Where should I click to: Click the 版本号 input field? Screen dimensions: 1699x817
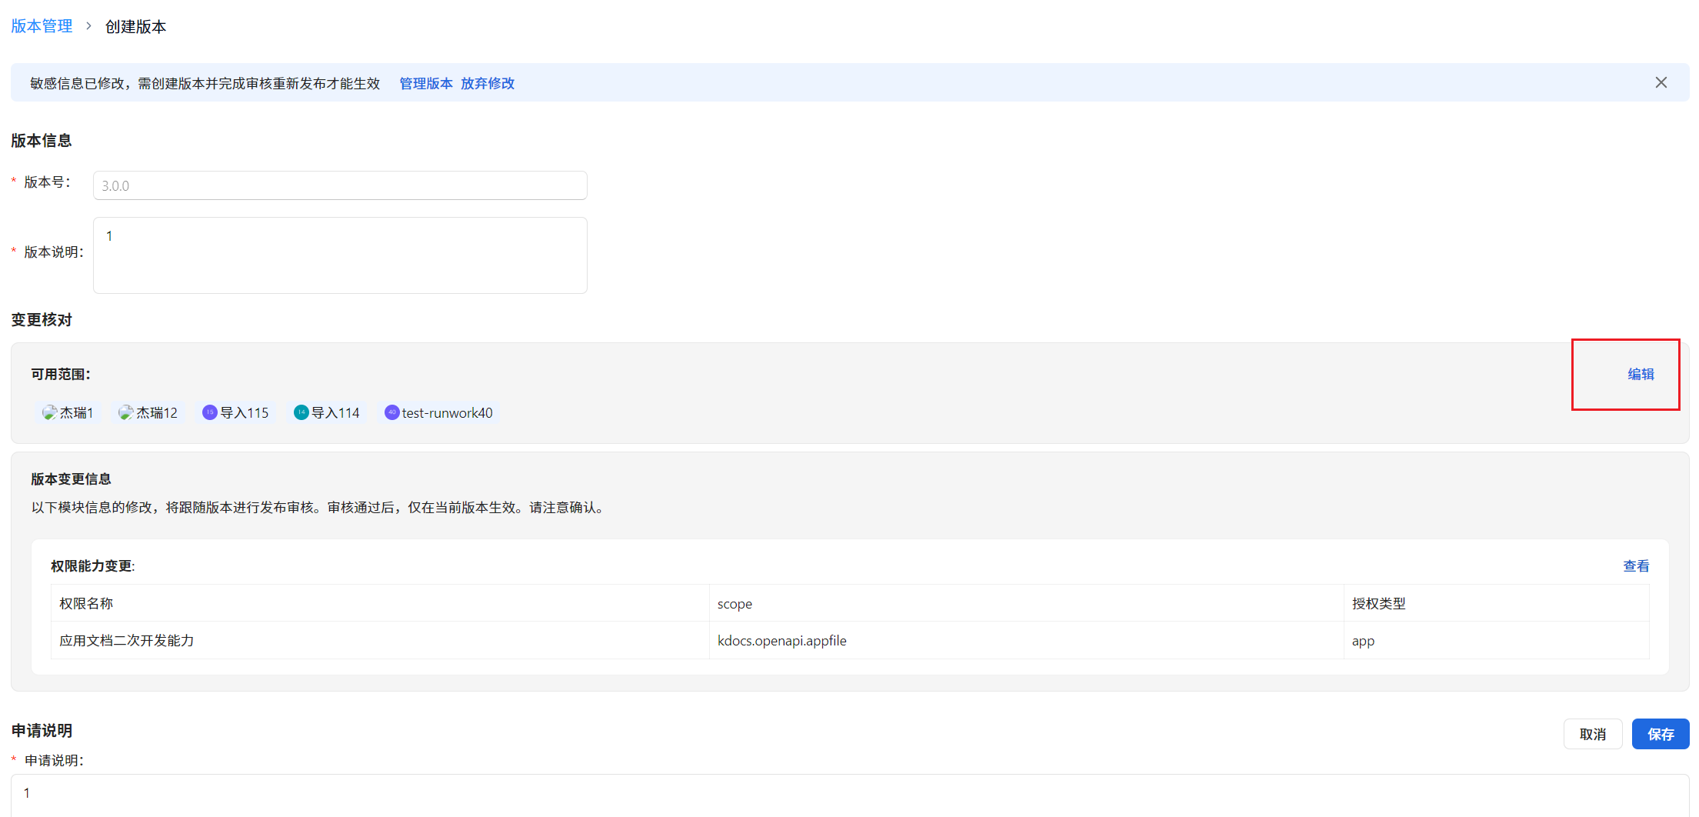point(339,185)
